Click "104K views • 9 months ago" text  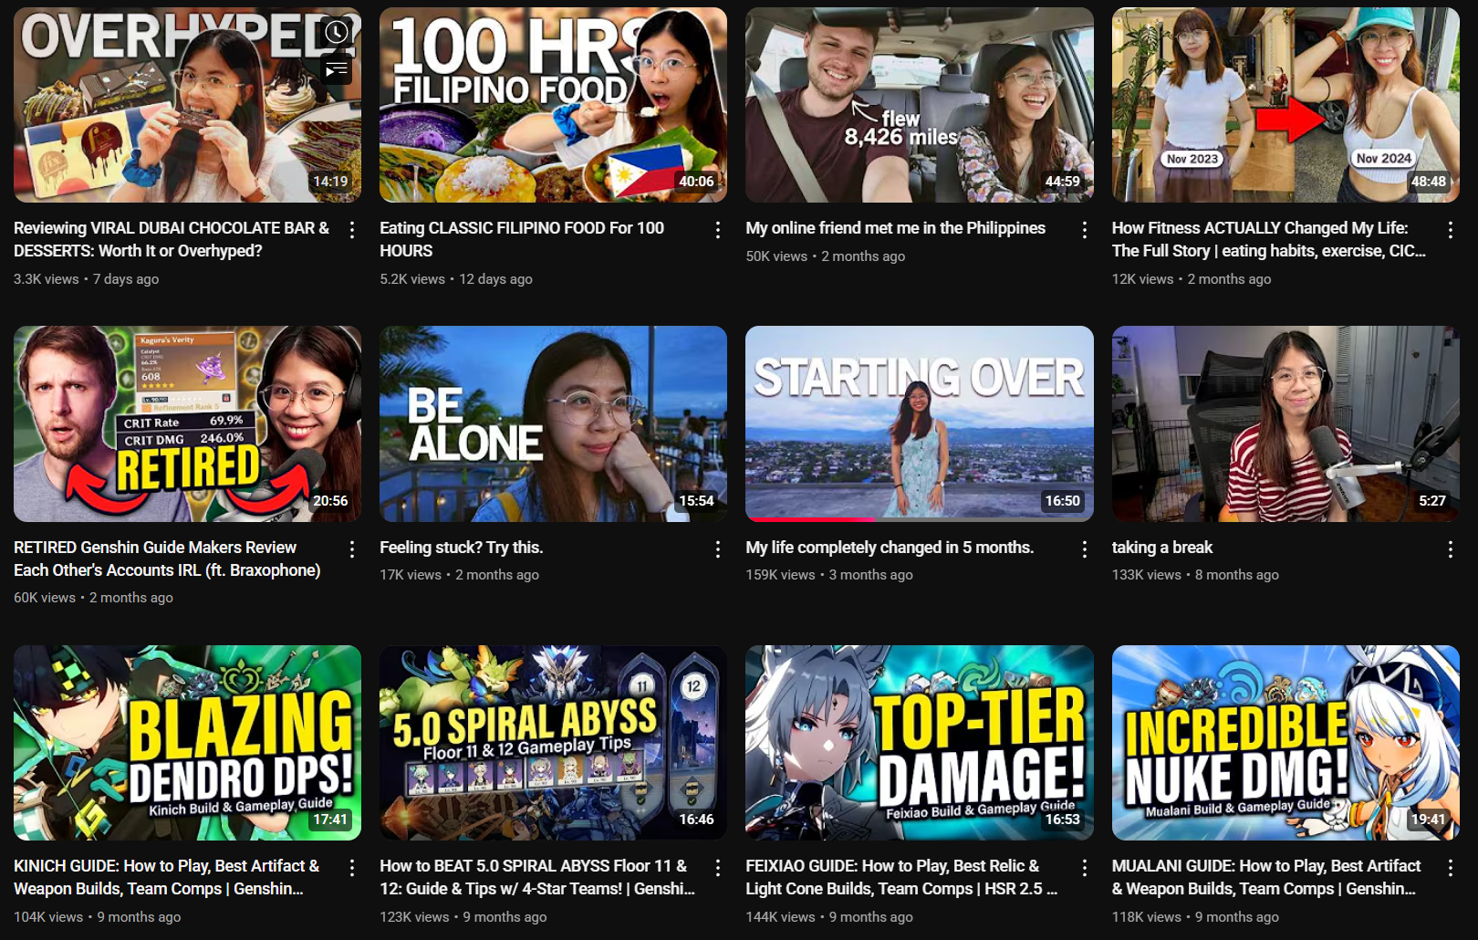point(98,917)
